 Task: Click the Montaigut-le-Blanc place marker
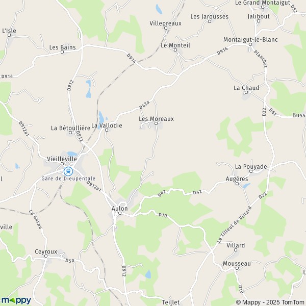(x=250, y=44)
